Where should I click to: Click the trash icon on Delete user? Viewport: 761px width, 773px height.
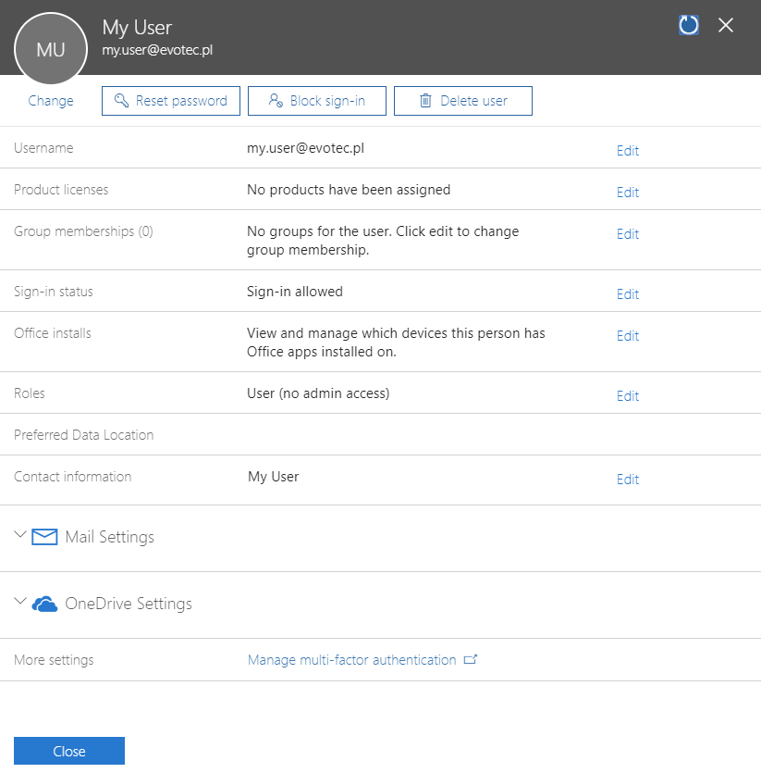[424, 100]
